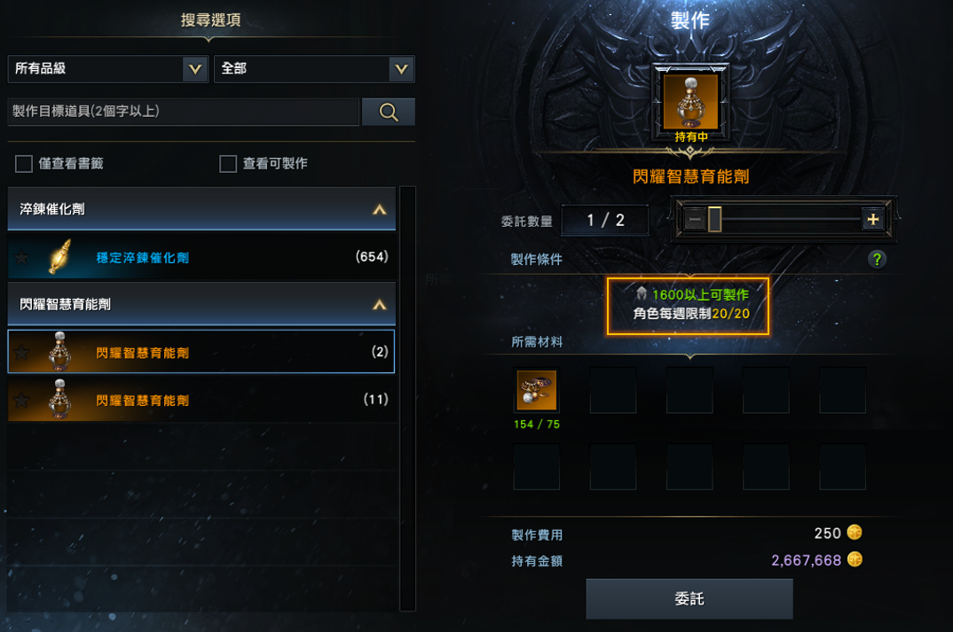This screenshot has height=632, width=953.
Task: Click the commission quantity slider handle
Action: point(715,220)
